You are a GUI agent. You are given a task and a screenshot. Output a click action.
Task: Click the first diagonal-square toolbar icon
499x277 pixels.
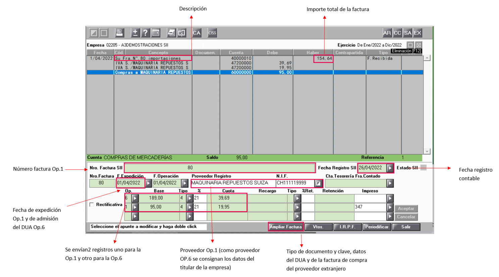click(x=94, y=33)
